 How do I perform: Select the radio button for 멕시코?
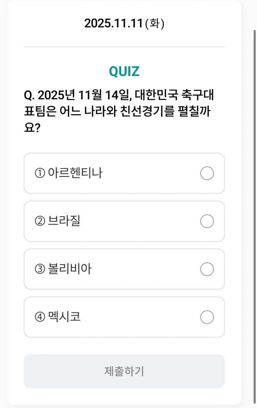(206, 317)
